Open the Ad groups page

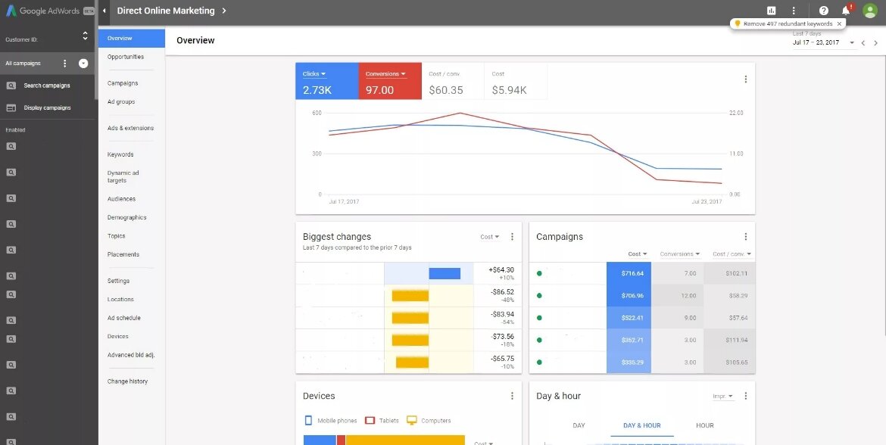(x=121, y=101)
